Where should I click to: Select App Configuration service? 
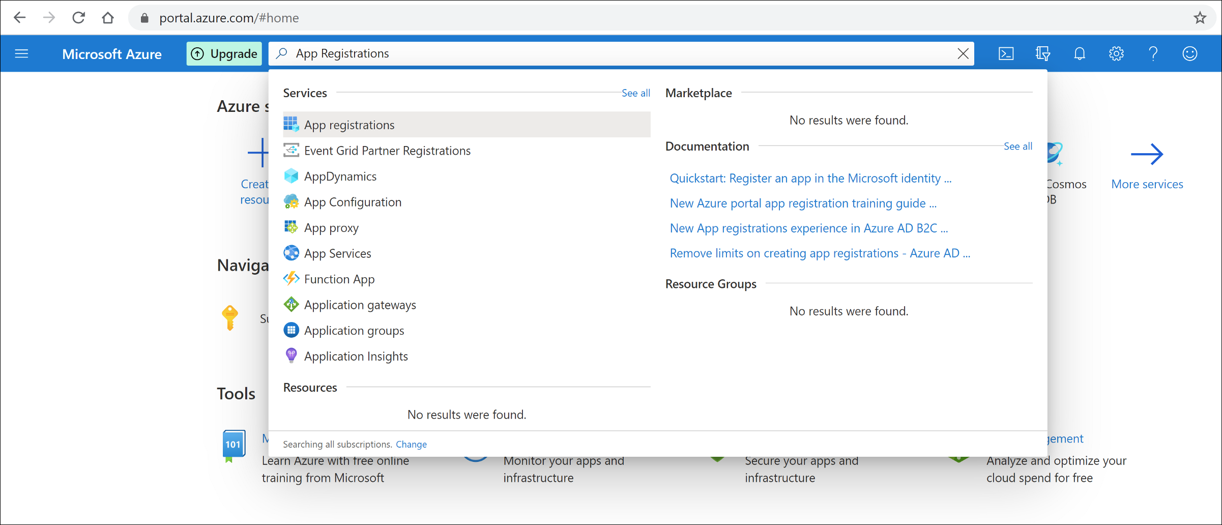pyautogui.click(x=467, y=202)
